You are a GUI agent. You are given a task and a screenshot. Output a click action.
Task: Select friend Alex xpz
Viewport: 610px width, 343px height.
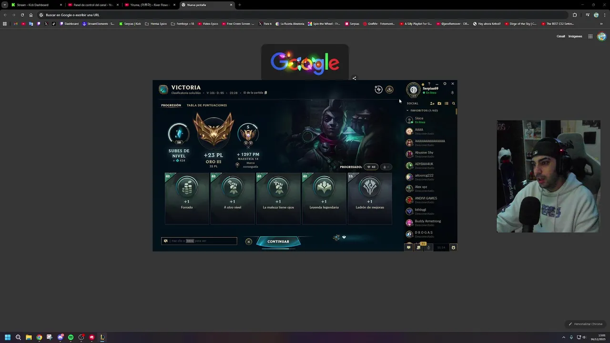pyautogui.click(x=430, y=189)
